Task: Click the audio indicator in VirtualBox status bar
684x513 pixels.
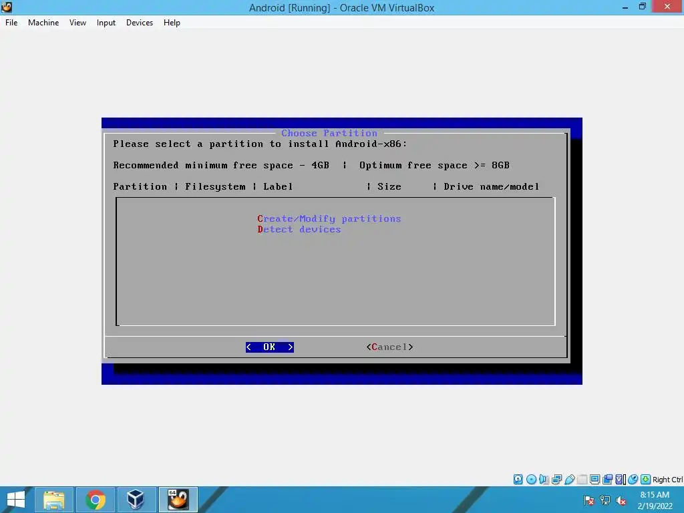Action: 544,480
